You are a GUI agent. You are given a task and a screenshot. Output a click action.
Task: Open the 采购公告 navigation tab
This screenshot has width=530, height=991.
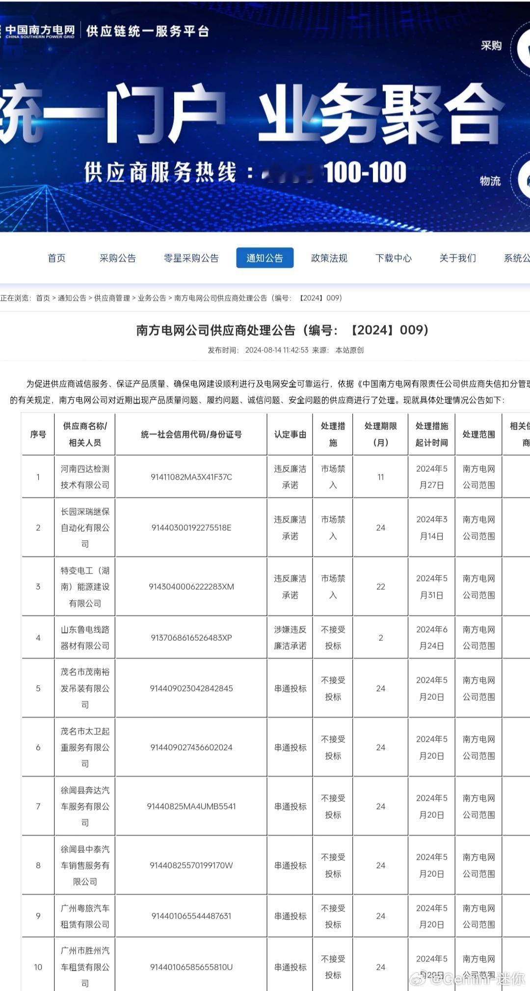click(x=118, y=258)
